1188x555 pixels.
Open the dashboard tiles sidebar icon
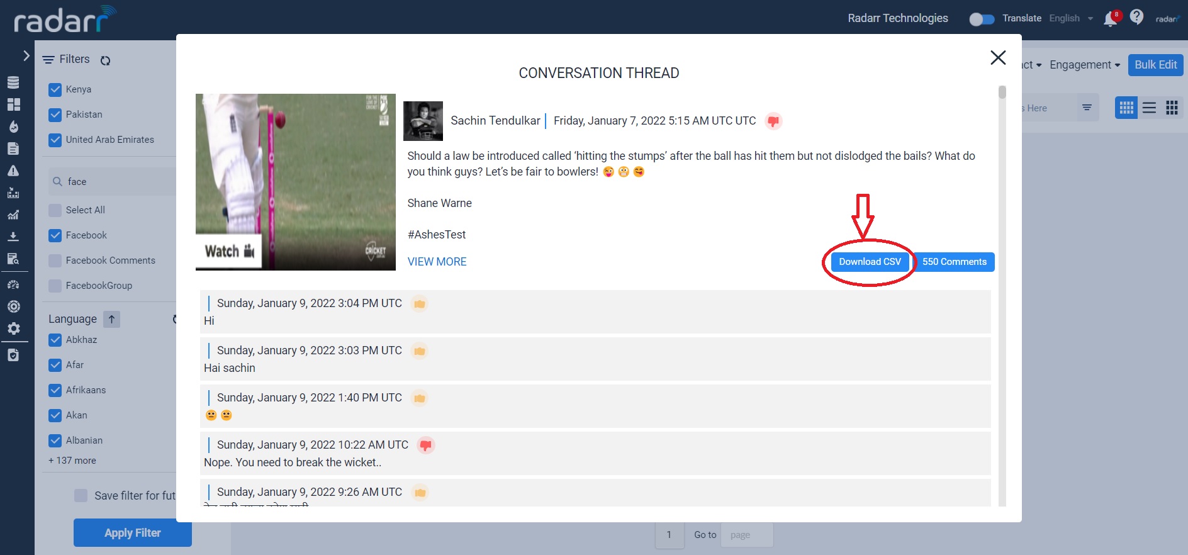point(13,104)
